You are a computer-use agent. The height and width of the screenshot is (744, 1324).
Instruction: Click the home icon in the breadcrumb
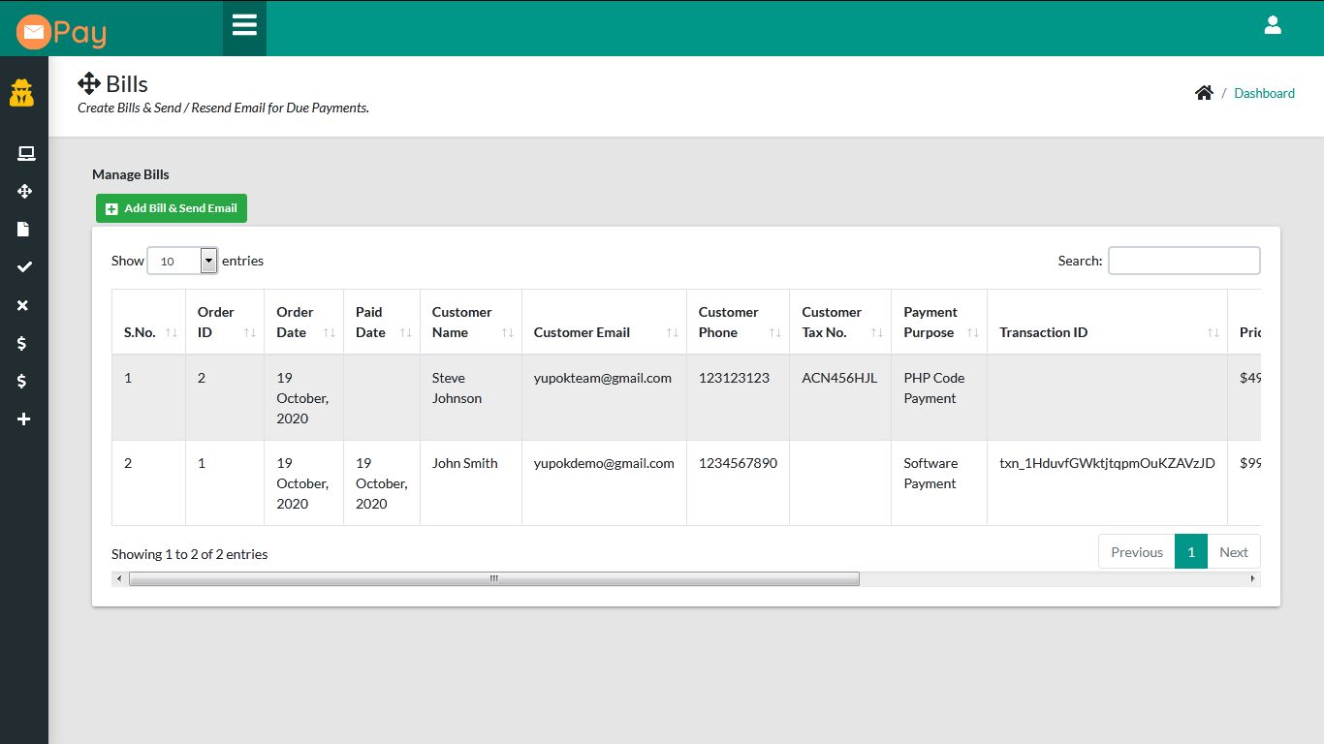pyautogui.click(x=1204, y=92)
